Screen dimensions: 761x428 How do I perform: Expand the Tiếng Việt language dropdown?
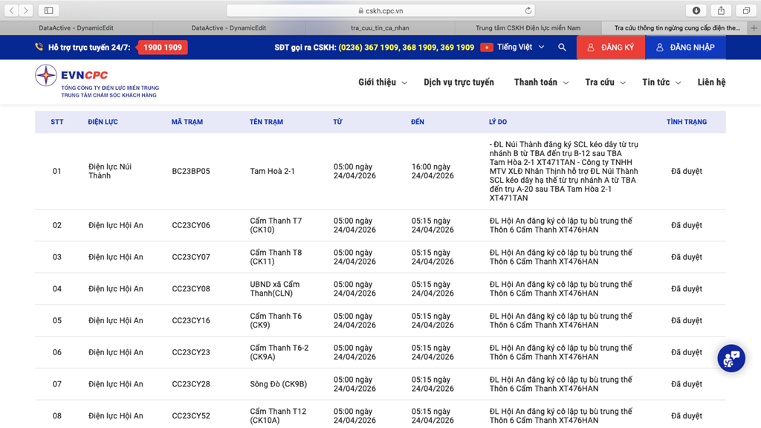513,48
